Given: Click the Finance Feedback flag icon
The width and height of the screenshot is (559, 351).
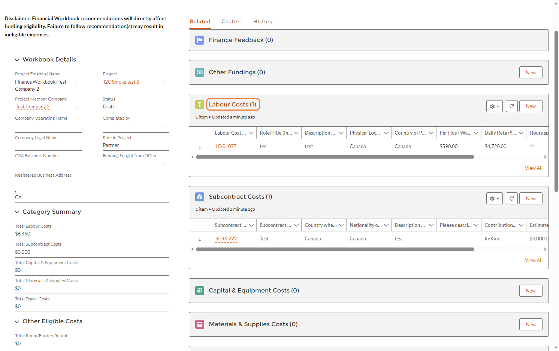Looking at the screenshot, I should (x=200, y=40).
